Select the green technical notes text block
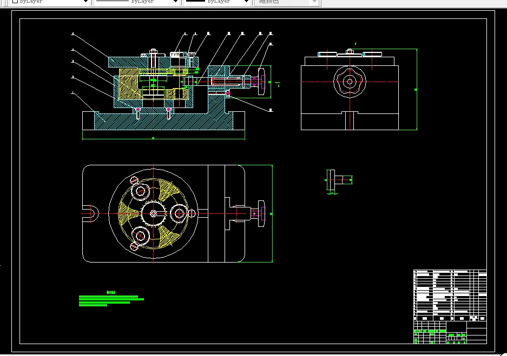507x356 pixels. 111,299
